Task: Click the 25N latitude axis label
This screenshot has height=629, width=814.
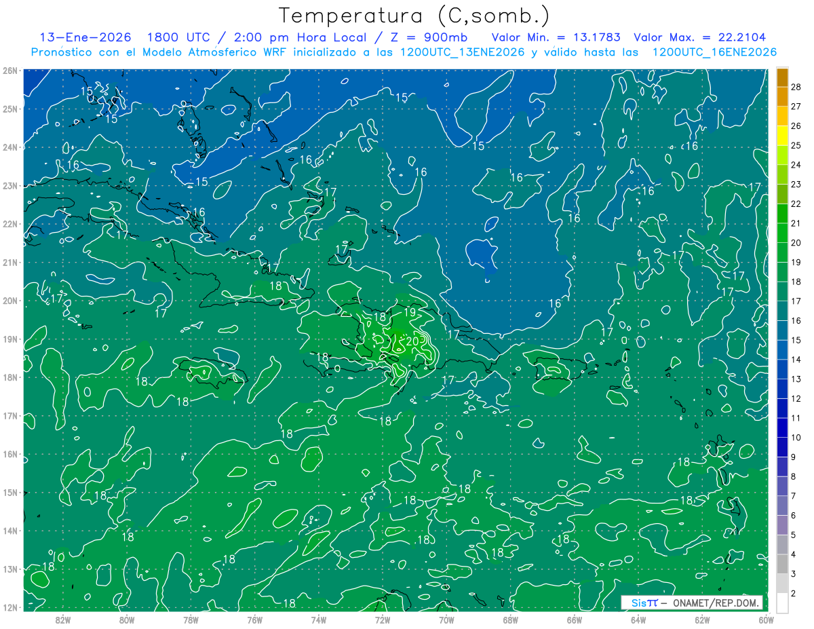Action: coord(10,109)
